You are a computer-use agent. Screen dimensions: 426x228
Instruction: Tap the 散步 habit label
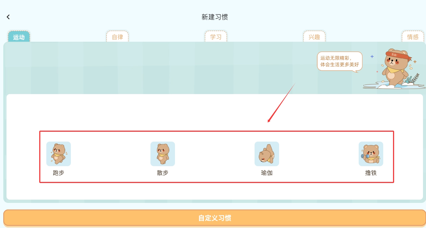tap(163, 173)
